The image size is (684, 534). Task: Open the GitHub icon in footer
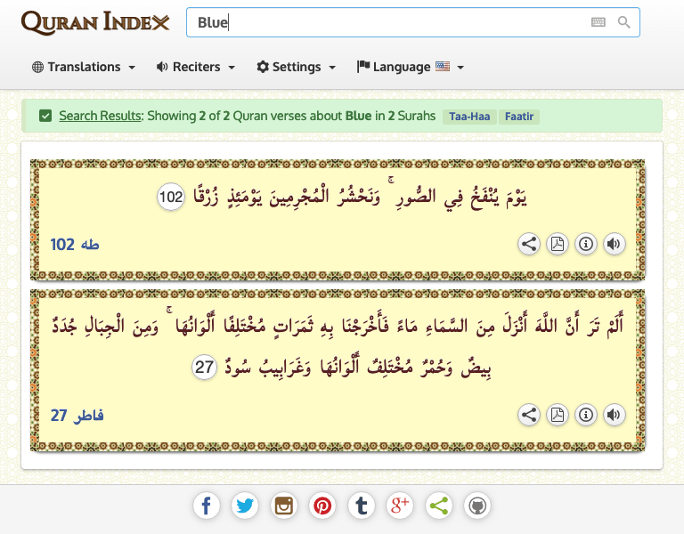[x=477, y=506]
